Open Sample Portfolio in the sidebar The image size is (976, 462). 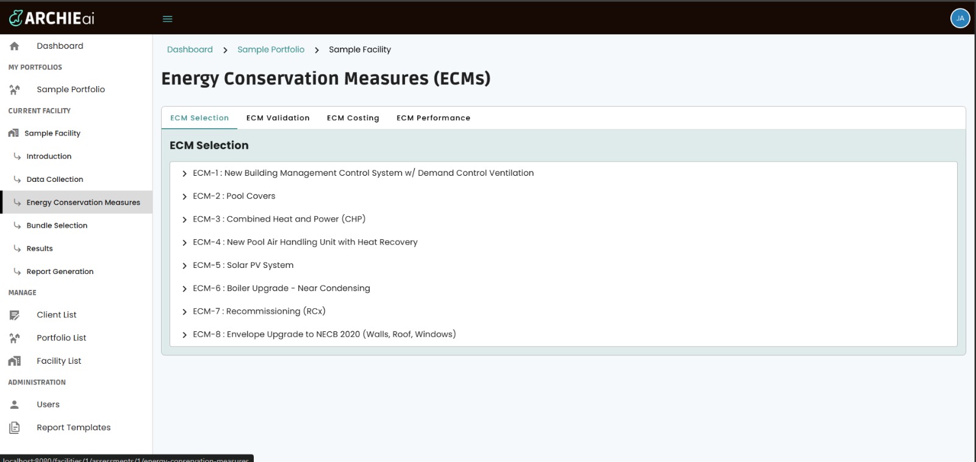[71, 89]
